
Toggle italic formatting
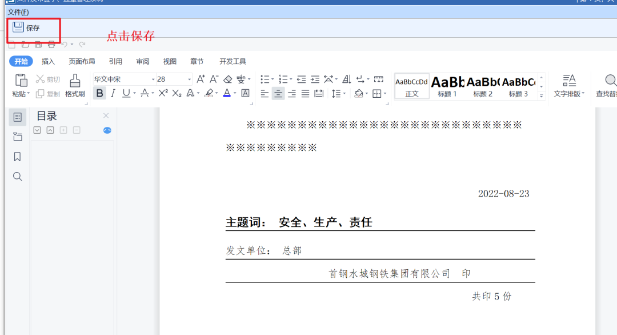point(112,93)
